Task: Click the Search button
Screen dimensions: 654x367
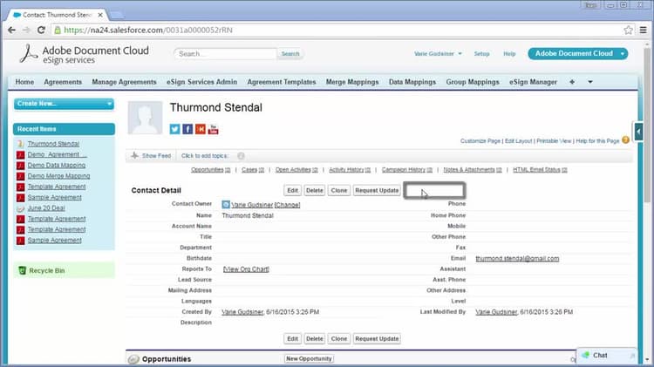Action: tap(290, 54)
